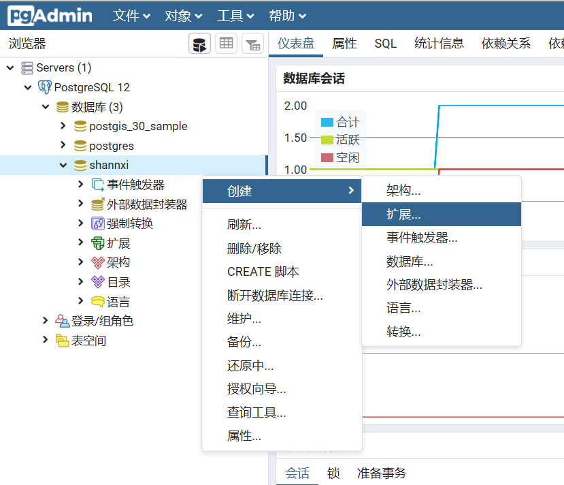
Task: Select 断开数据库连接... menu entry
Action: point(282,295)
